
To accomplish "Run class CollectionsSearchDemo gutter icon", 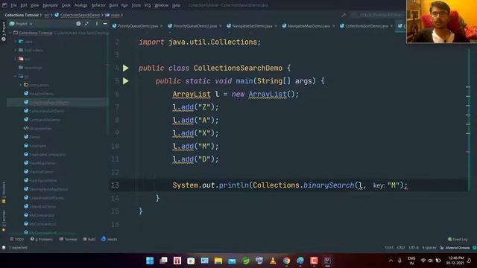I will click(x=126, y=68).
